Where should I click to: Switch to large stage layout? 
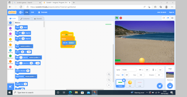pyautogui.click(x=168, y=18)
